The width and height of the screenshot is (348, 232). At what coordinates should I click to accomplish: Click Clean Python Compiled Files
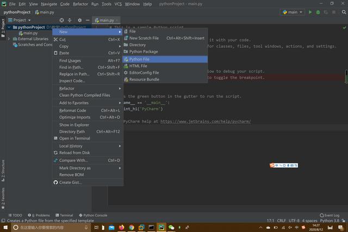(x=88, y=95)
